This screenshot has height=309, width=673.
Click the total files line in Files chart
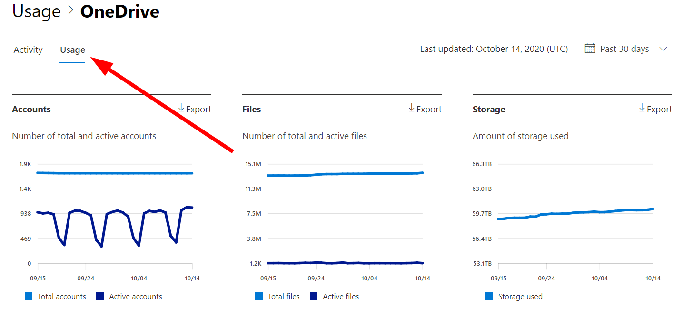345,174
